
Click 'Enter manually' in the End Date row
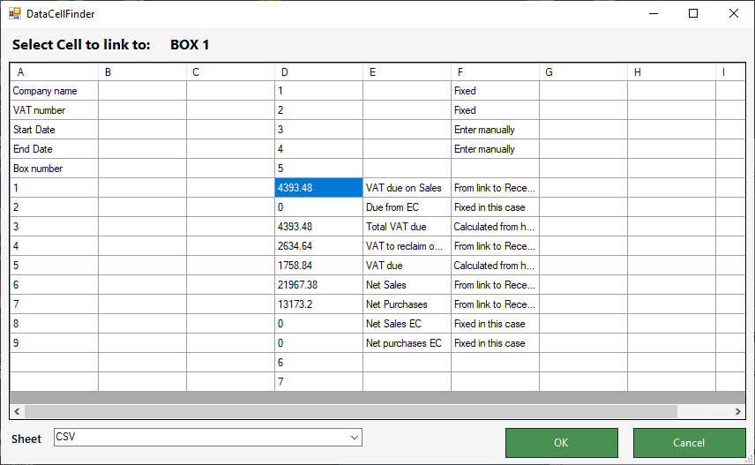(495, 149)
